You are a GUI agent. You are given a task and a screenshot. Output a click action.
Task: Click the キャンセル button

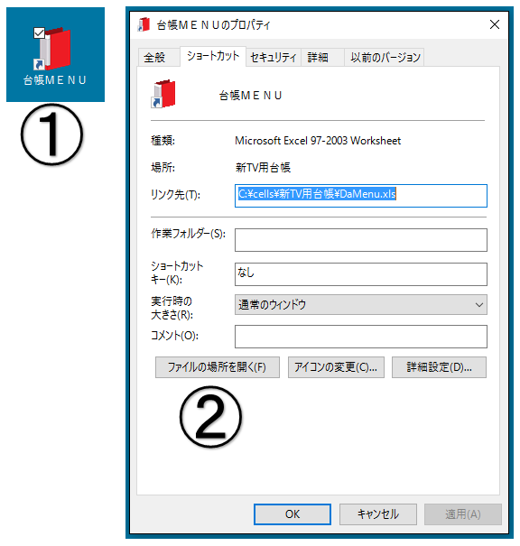point(378,514)
